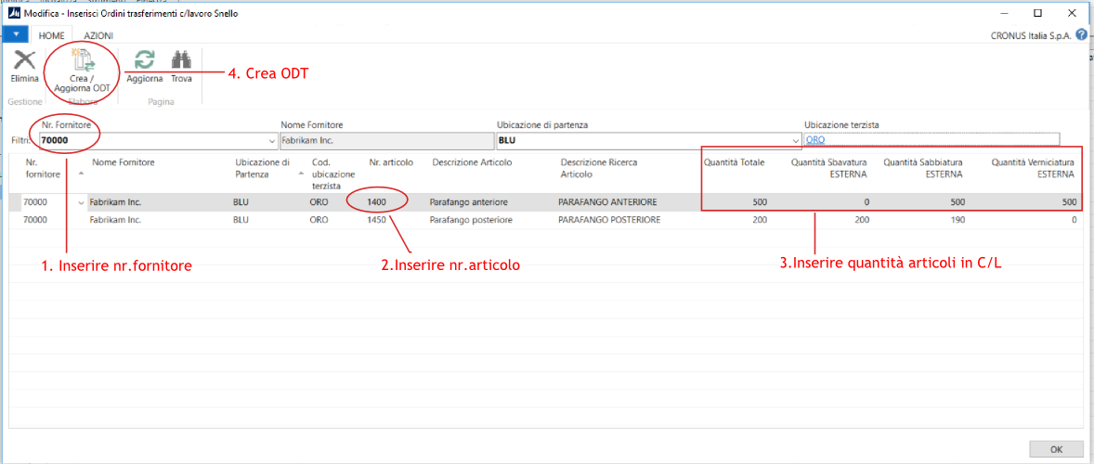Click Quantità Totale column header
The width and height of the screenshot is (1094, 464).
tap(734, 162)
